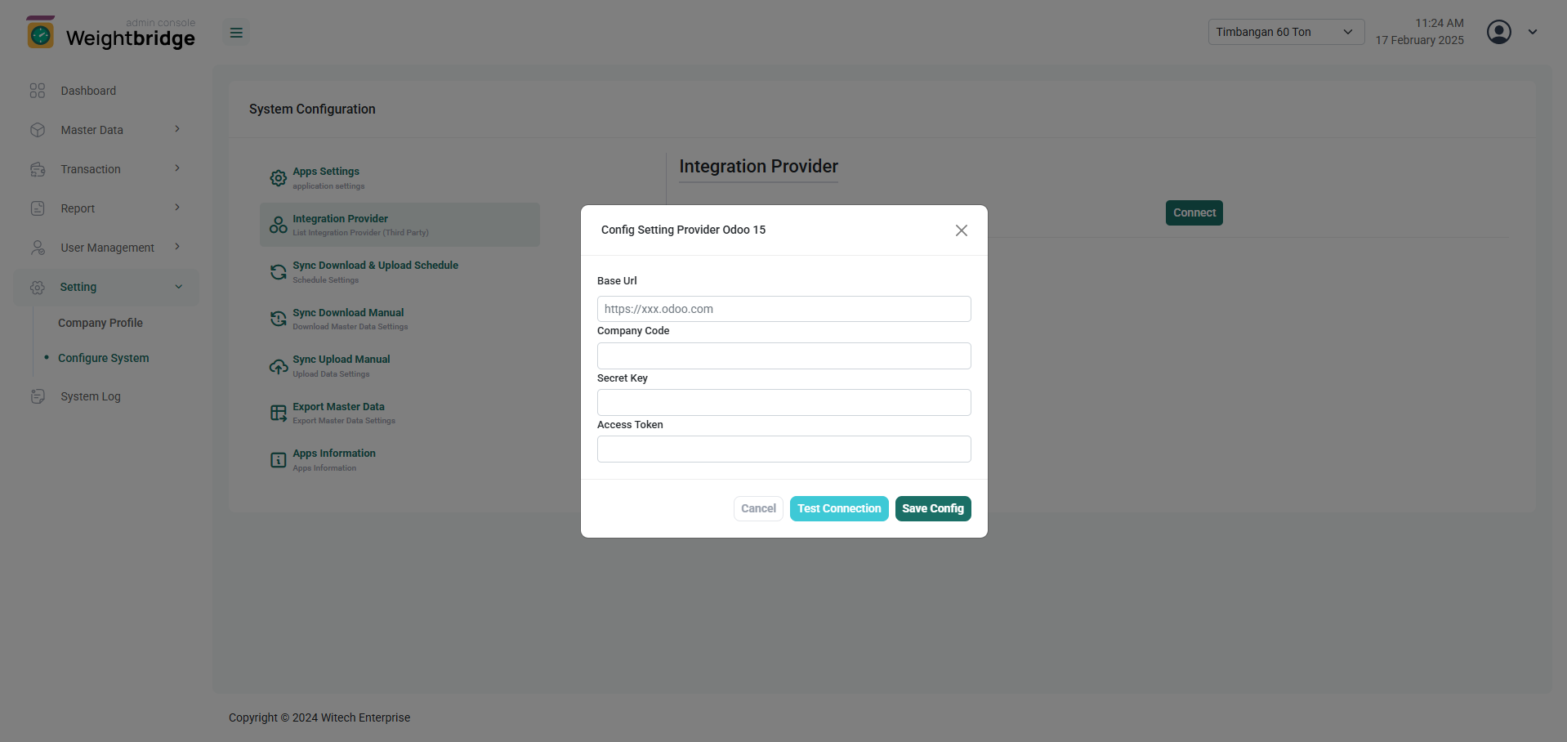Select the Apps Settings gear icon

click(277, 177)
